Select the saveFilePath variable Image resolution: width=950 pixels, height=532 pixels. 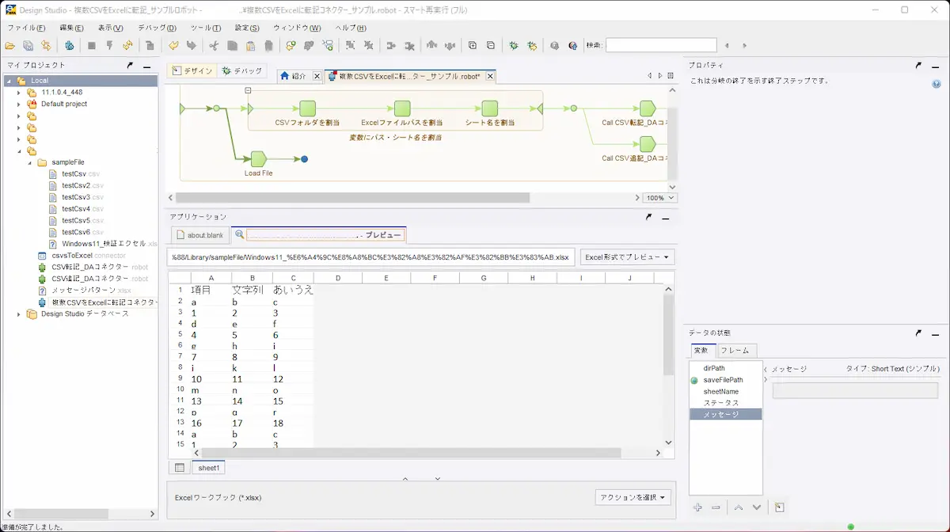(x=723, y=380)
